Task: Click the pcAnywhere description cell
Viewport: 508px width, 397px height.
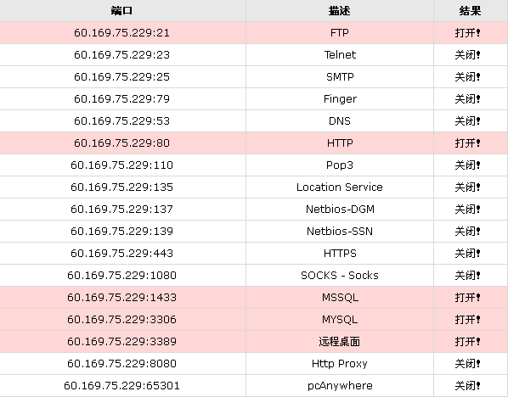Action: [340, 386]
